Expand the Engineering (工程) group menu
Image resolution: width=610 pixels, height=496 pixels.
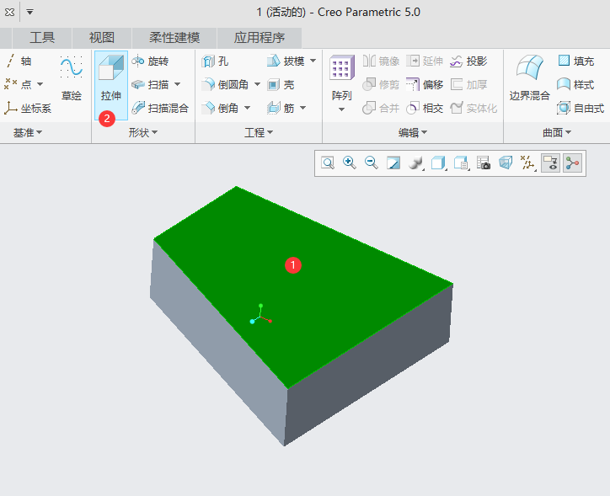click(x=259, y=133)
